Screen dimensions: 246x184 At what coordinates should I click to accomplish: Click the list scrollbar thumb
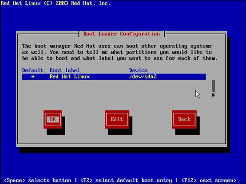pyautogui.click(x=214, y=86)
